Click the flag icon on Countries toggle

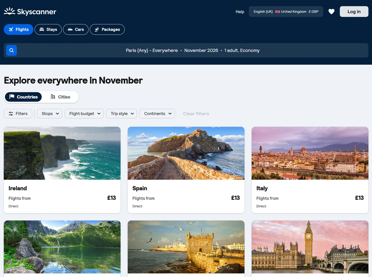pyautogui.click(x=12, y=97)
